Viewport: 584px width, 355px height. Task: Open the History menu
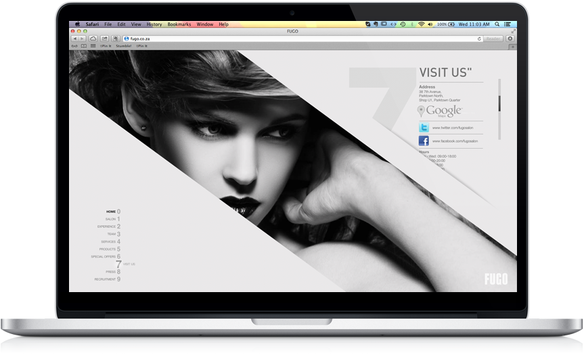(x=154, y=24)
